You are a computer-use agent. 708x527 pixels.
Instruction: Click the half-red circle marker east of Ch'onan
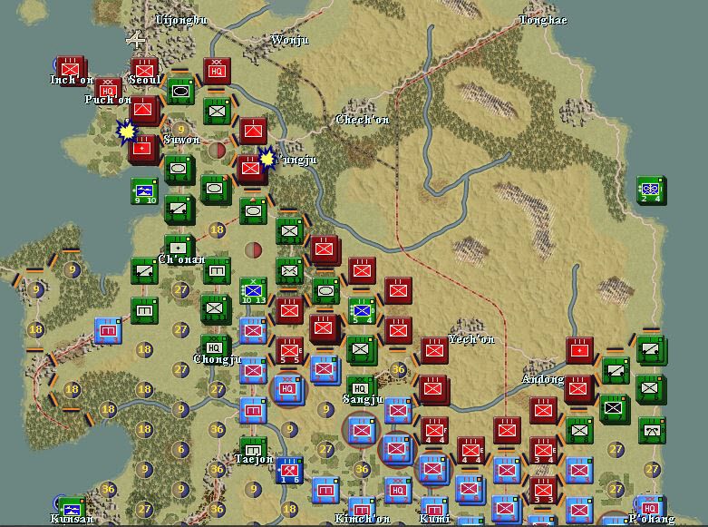coord(253,249)
